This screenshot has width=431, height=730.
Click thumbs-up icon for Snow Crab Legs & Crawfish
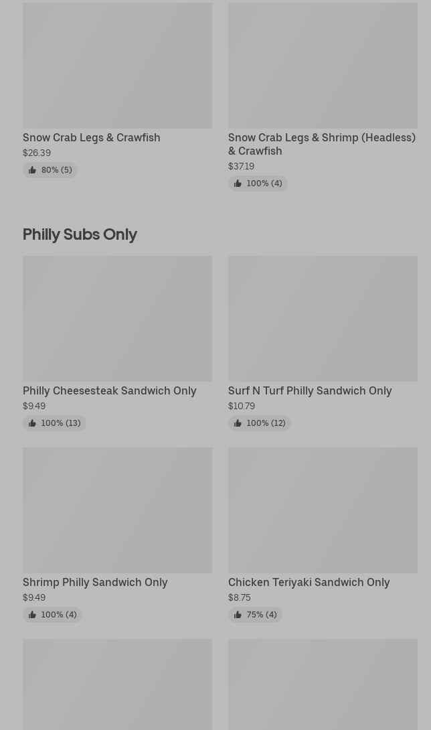(x=32, y=170)
